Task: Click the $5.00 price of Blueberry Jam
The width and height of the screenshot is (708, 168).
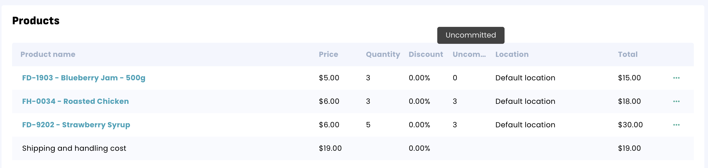Action: pyautogui.click(x=329, y=78)
